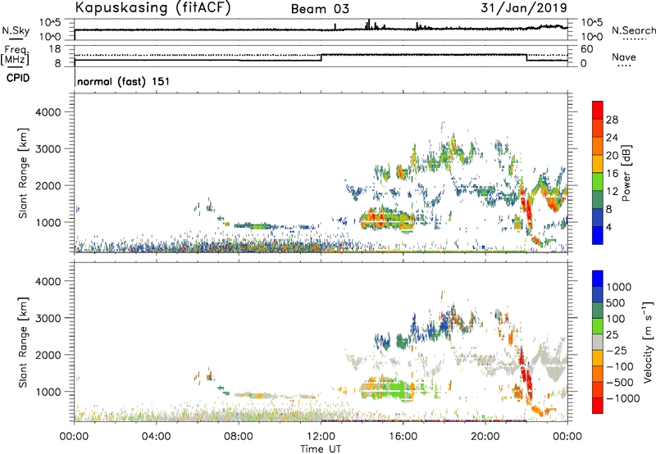The image size is (656, 454).
Task: Click the 'CPID' label
Action: (x=18, y=78)
